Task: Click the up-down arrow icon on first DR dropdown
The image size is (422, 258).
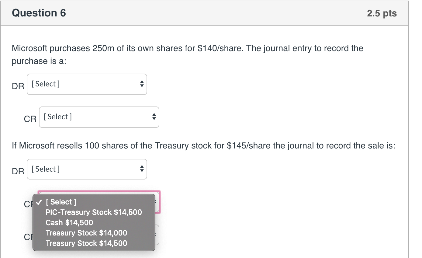Action: point(142,84)
